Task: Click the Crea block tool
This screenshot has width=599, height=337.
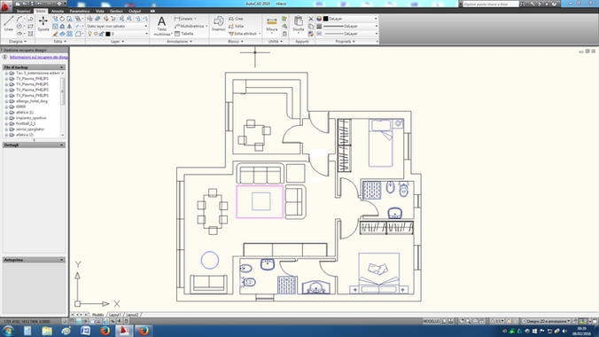Action: 236,19
